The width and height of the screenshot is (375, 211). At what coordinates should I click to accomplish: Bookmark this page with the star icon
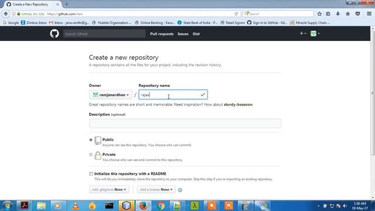click(319, 14)
